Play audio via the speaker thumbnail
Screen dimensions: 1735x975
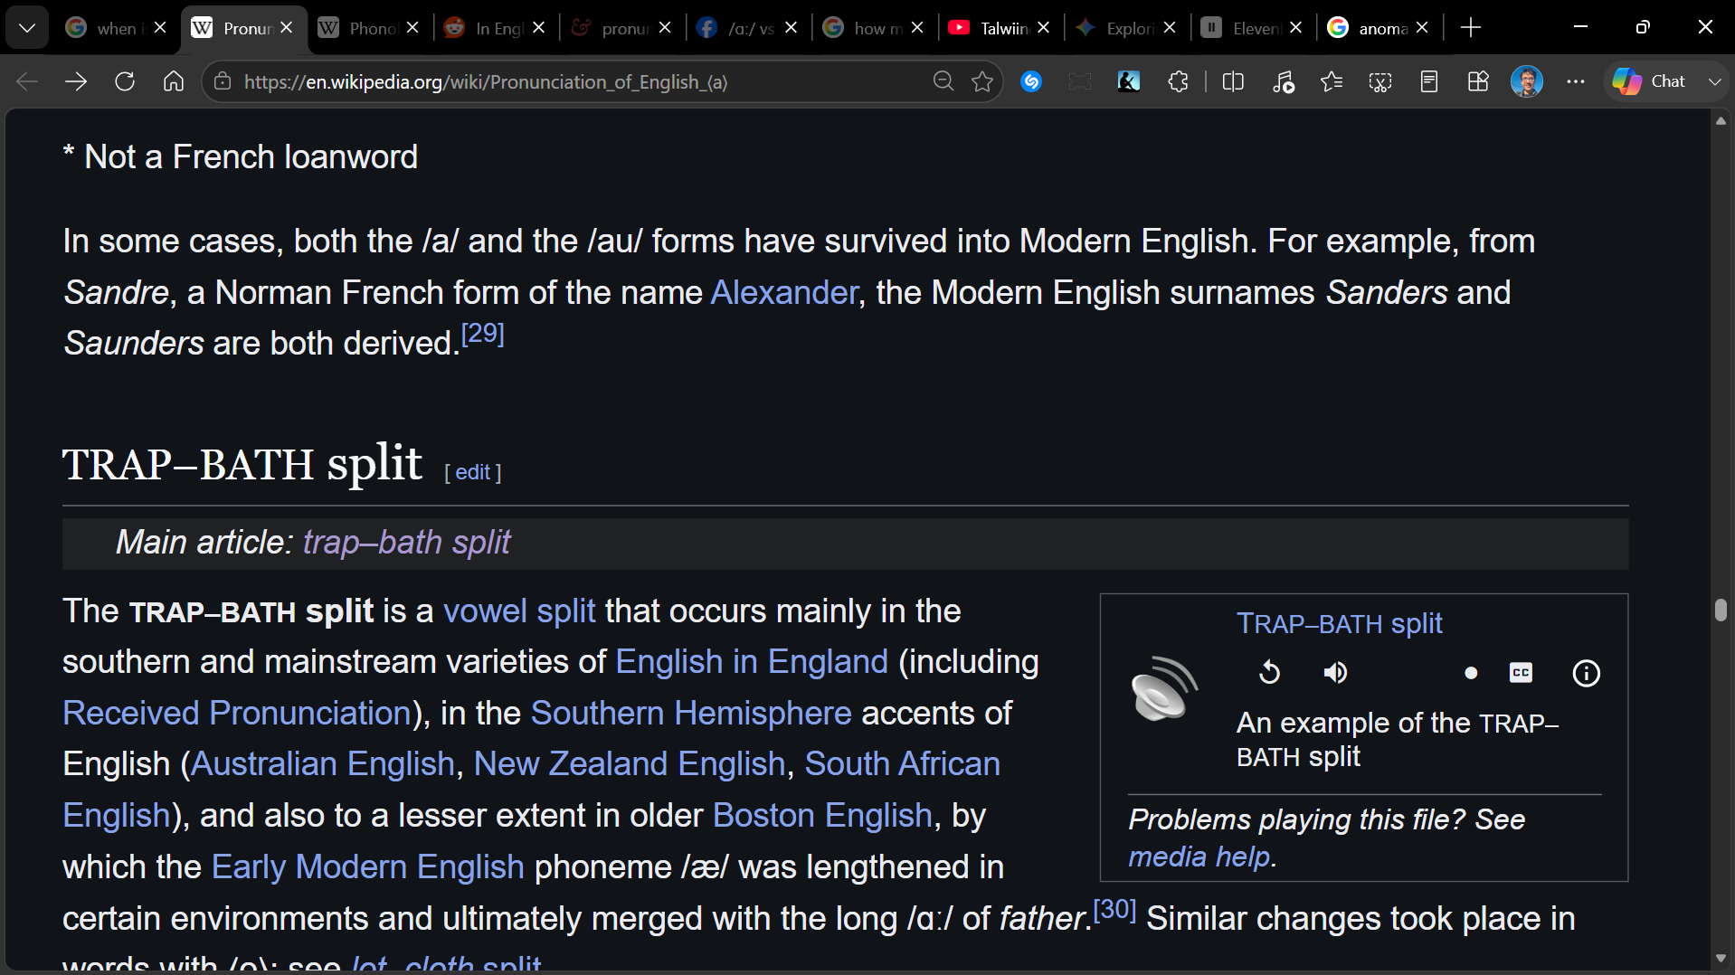tap(1164, 689)
